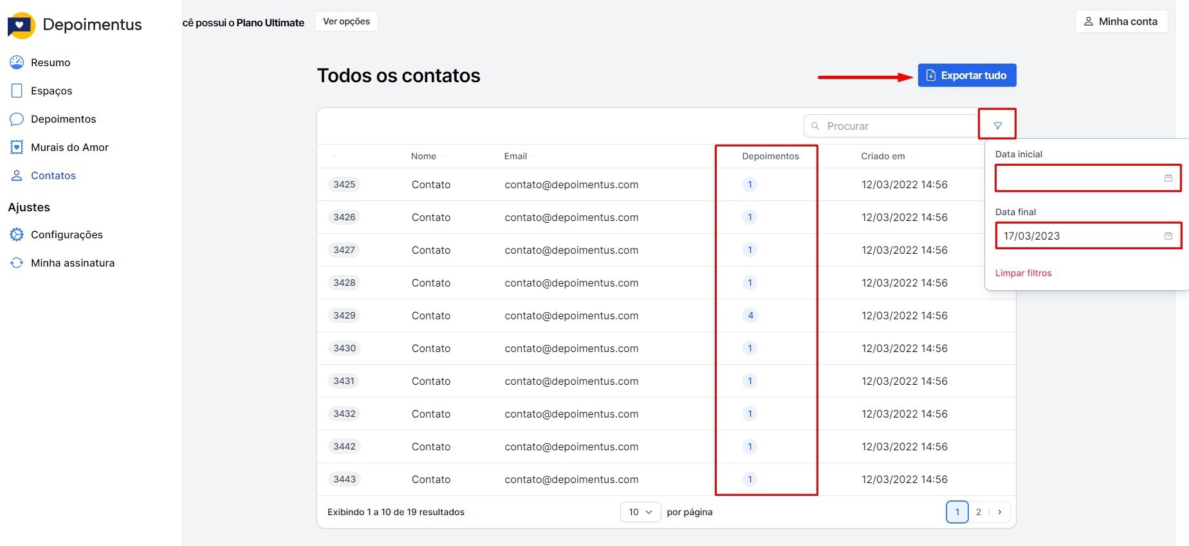Go to Depoimentos in sidebar menu
Image resolution: width=1189 pixels, height=546 pixels.
click(63, 119)
